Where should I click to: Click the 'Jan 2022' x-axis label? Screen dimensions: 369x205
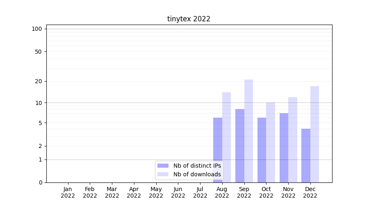[x=68, y=192]
